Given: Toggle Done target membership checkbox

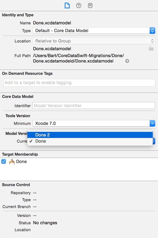Looking at the screenshot, I should 4,162.
